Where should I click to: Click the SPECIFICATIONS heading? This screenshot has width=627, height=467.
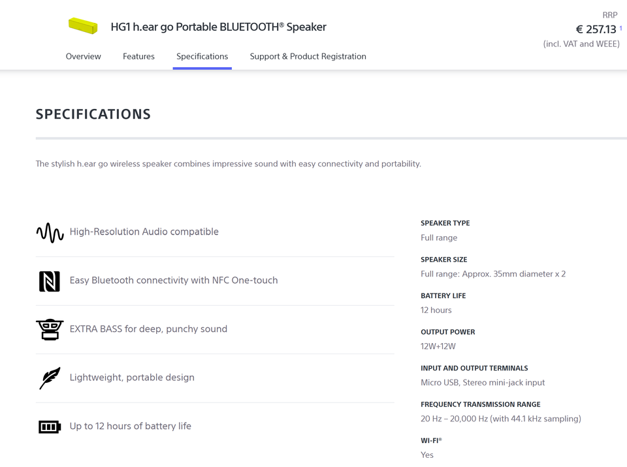tap(93, 114)
